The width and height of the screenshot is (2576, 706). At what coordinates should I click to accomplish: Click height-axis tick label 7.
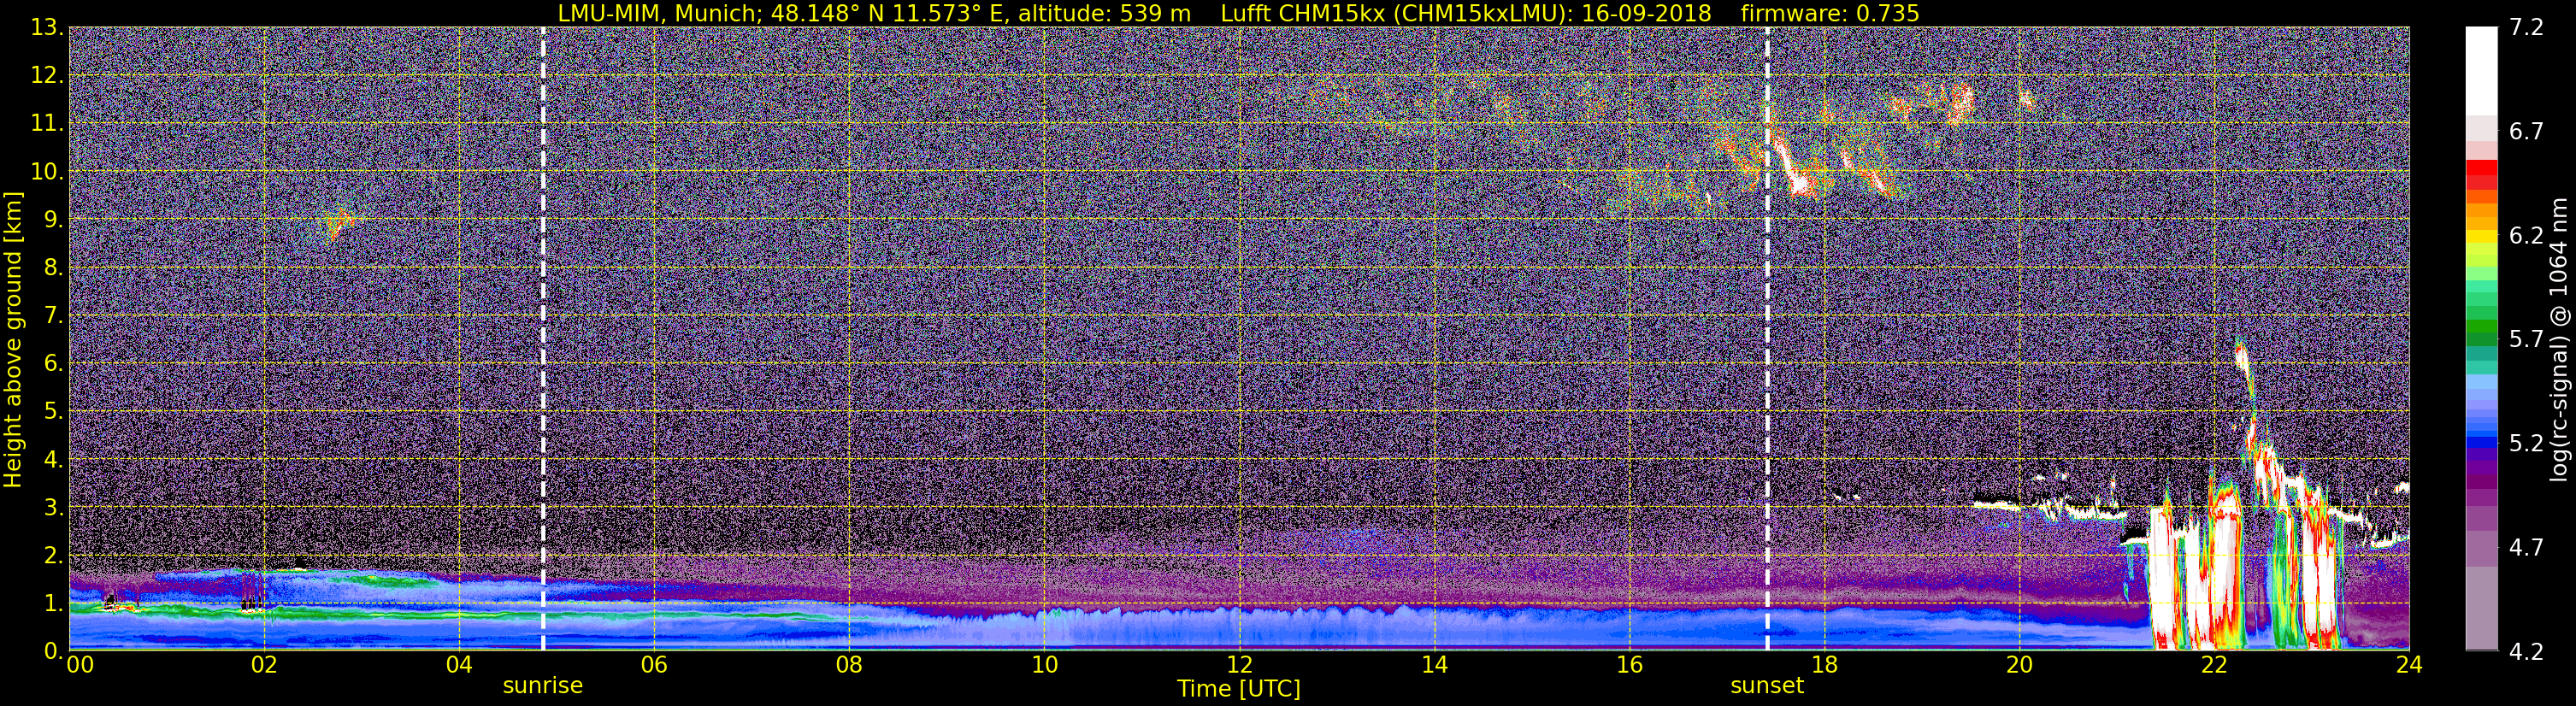tap(52, 316)
